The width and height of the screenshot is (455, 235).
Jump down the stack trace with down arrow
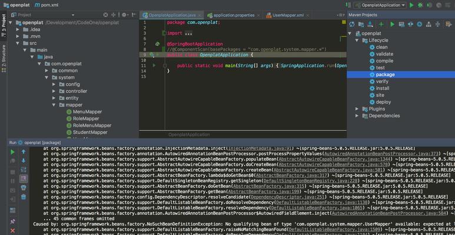[24, 160]
